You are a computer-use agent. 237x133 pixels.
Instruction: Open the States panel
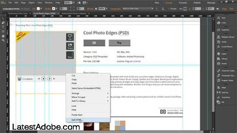(x=222, y=42)
